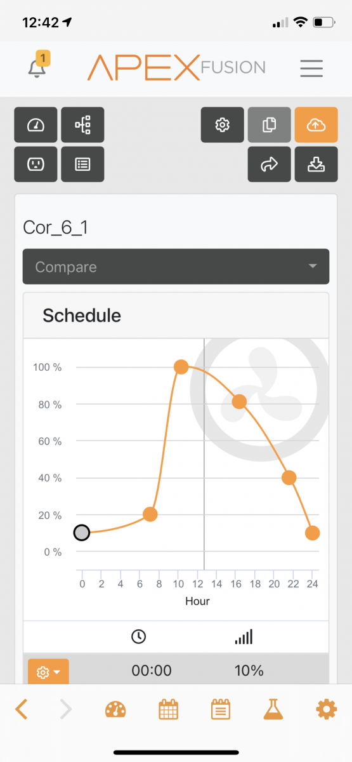Open the hamburger menu
Image resolution: width=352 pixels, height=762 pixels.
pyautogui.click(x=311, y=68)
